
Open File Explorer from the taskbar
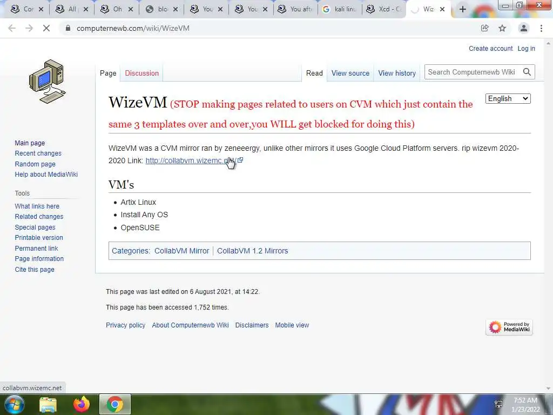(x=48, y=404)
